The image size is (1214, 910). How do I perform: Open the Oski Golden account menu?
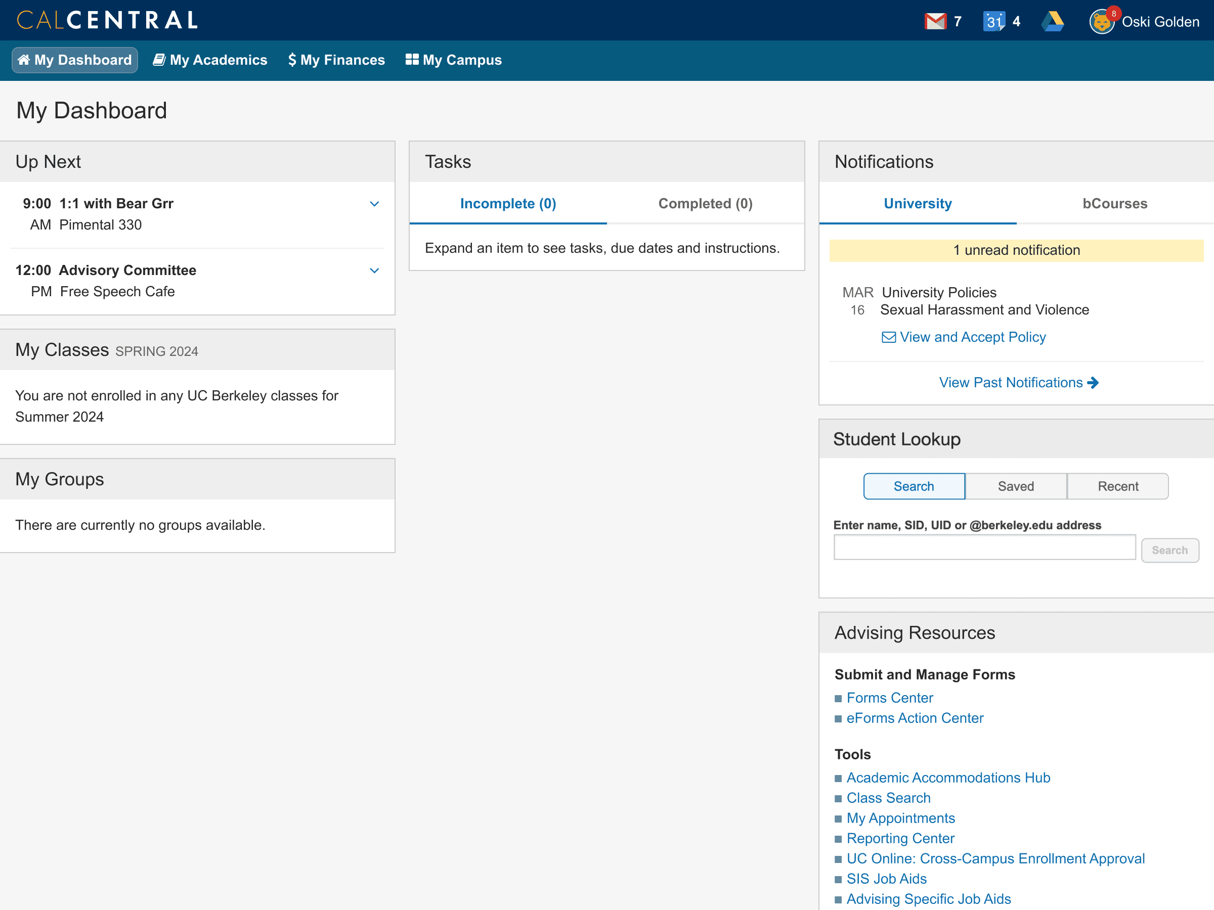pos(1160,22)
